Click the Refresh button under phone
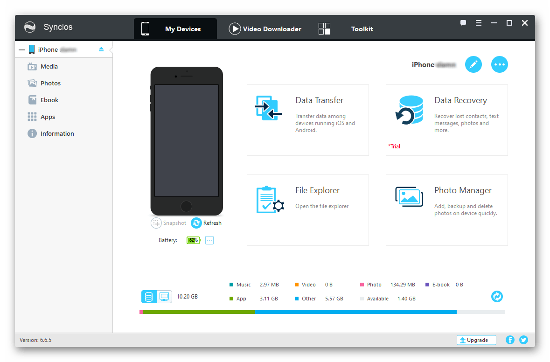Viewport: 550px width, 362px height. click(206, 223)
